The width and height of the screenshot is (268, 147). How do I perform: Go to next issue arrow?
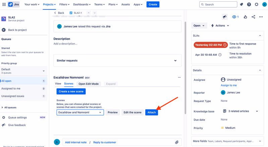pos(94,13)
